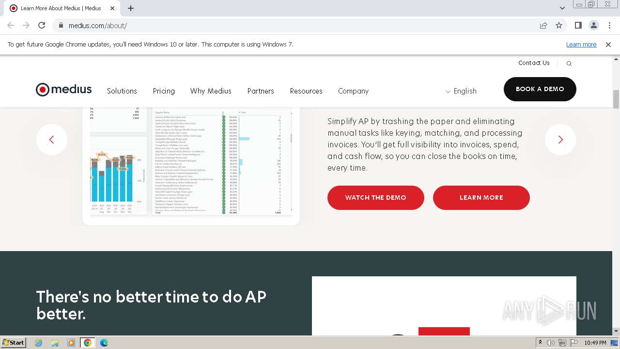
Task: Click the network tray icon
Action: (x=562, y=343)
